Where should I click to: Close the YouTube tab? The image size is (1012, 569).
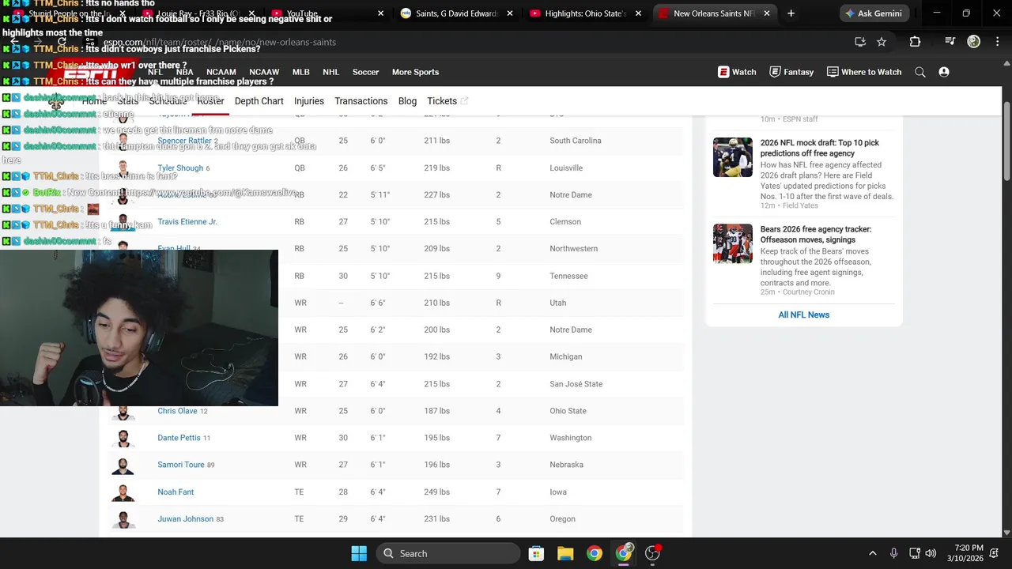coord(381,13)
